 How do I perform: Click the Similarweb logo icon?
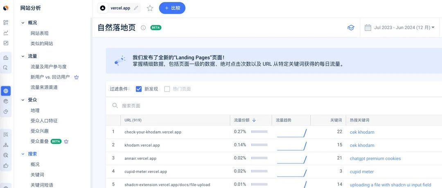coord(6,8)
